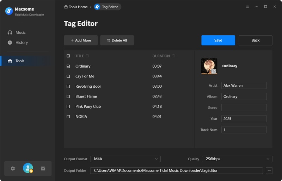Screen dimensions: 282x181
Task: Open the hamburger menu icon
Action: [247, 7]
